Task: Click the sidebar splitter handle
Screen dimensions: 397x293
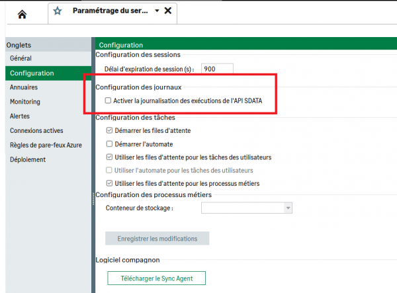Action: click(x=93, y=198)
